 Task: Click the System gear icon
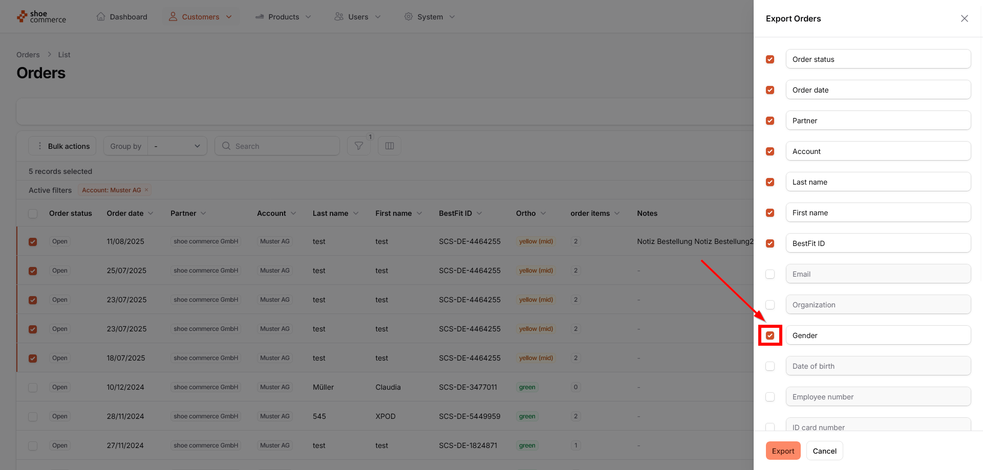(x=408, y=17)
